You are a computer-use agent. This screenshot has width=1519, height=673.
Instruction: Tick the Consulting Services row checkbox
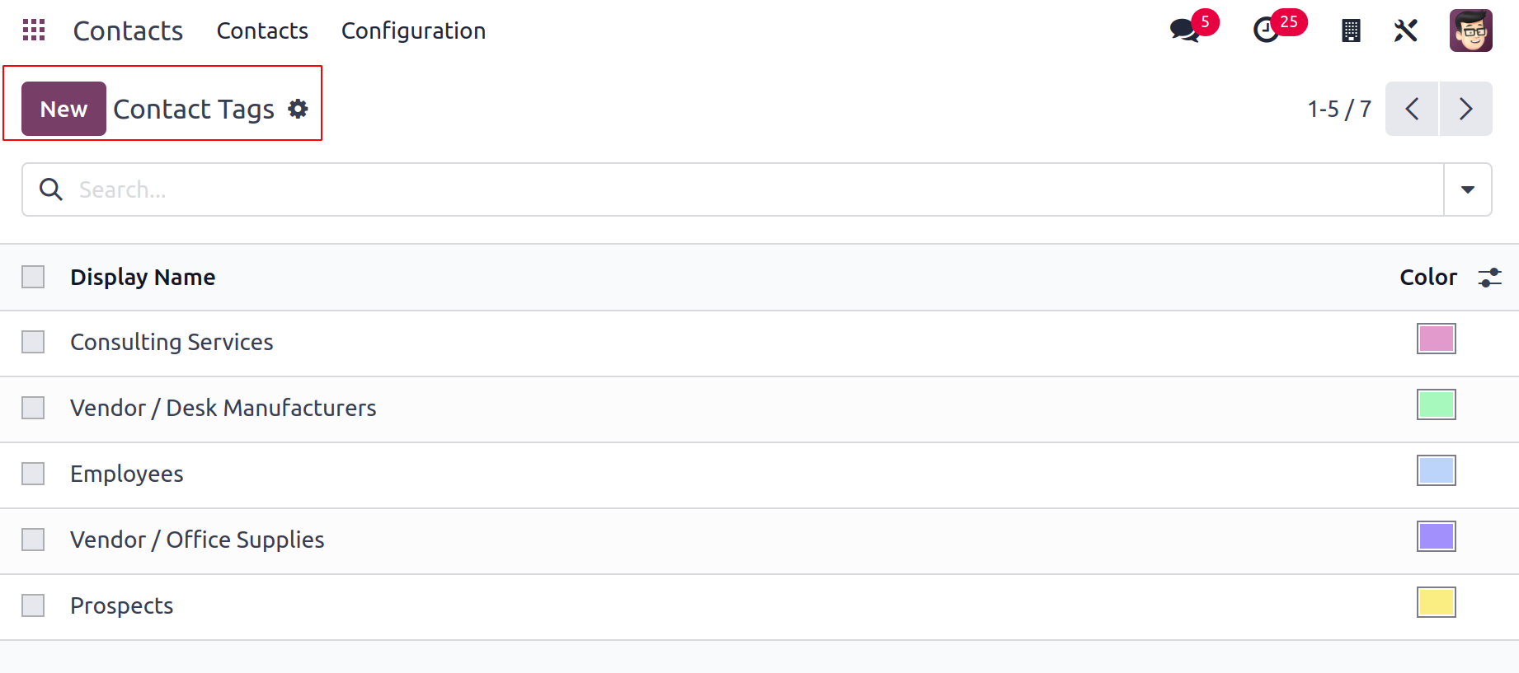coord(33,342)
